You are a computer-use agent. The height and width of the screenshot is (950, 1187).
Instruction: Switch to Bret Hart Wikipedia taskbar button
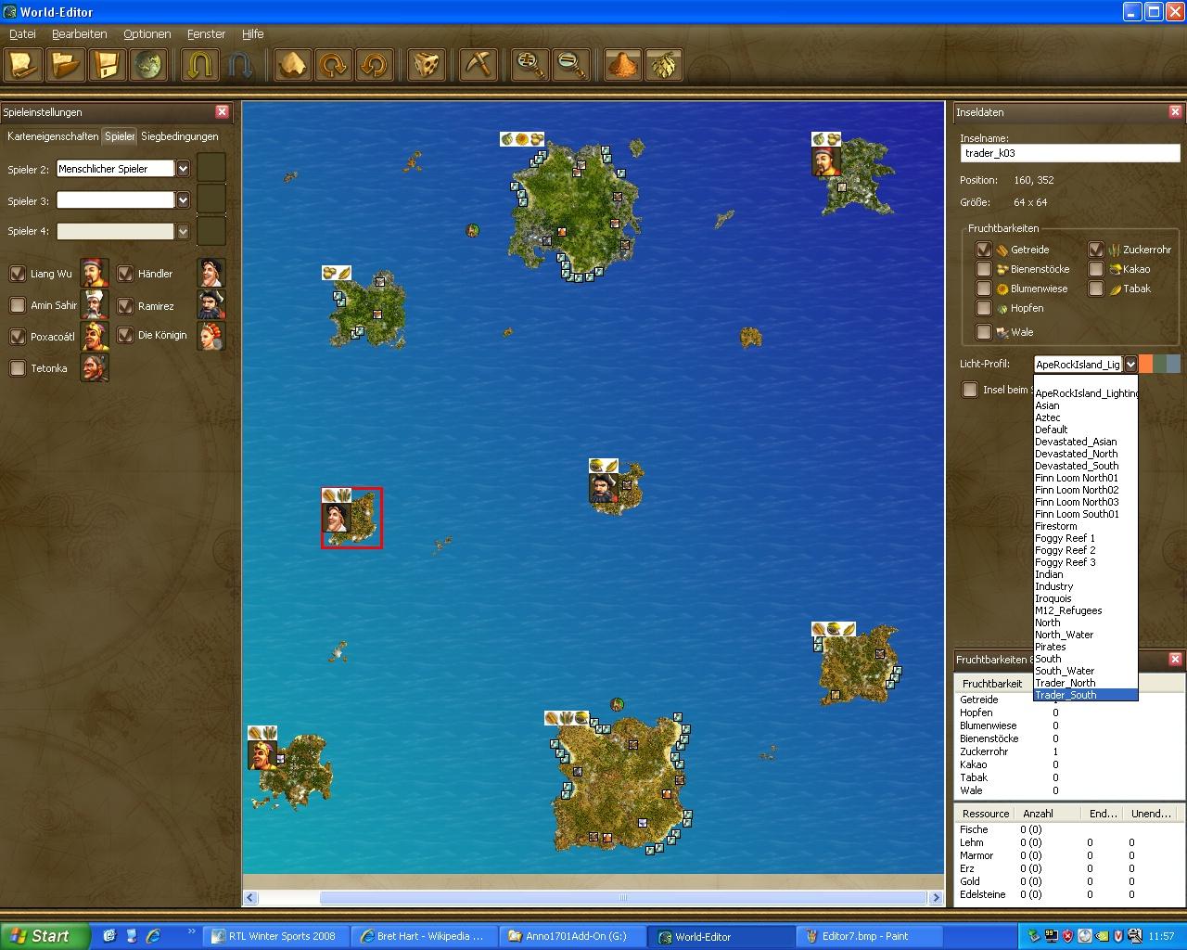pyautogui.click(x=426, y=936)
